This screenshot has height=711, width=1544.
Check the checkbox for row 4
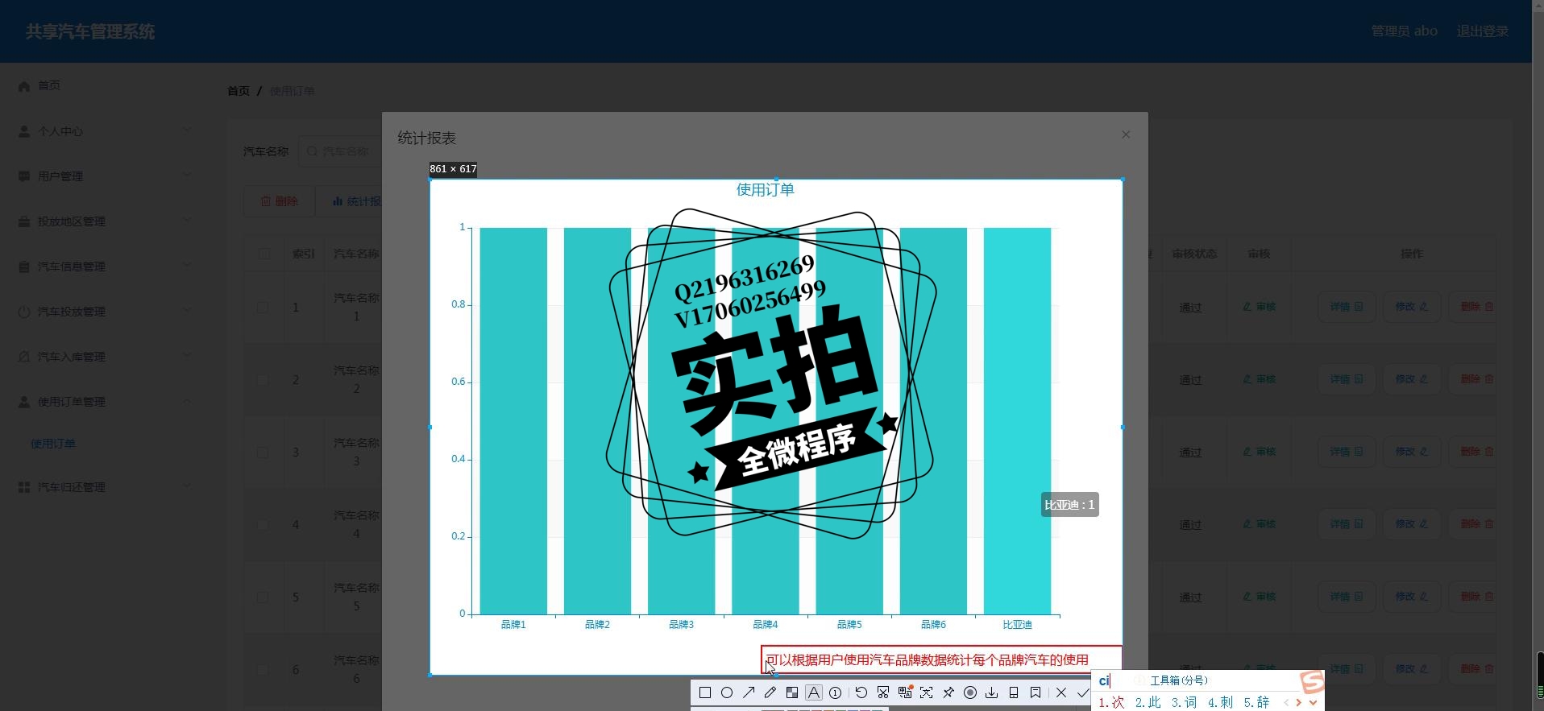pos(263,524)
